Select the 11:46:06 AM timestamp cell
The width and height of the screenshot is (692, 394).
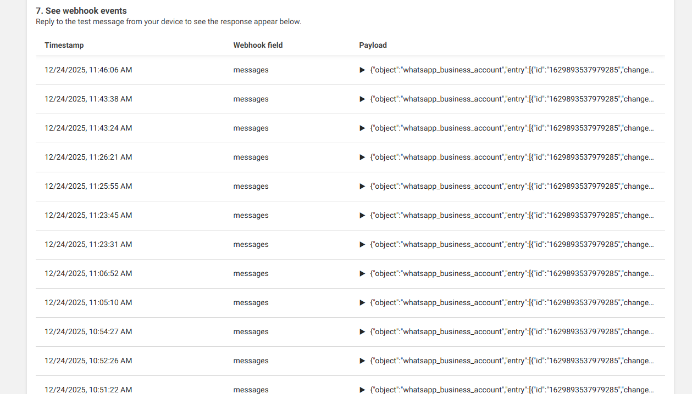click(x=88, y=70)
